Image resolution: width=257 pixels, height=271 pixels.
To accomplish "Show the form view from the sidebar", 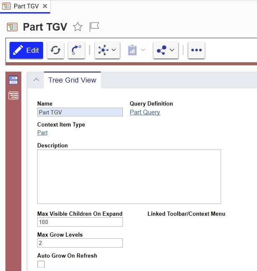I will click(x=13, y=80).
